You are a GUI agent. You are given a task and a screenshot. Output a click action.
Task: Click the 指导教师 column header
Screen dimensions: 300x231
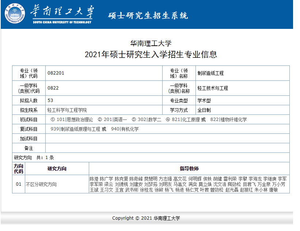coord(189,169)
